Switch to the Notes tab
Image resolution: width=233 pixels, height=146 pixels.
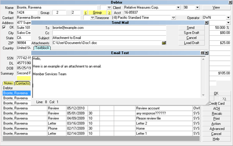8,83
